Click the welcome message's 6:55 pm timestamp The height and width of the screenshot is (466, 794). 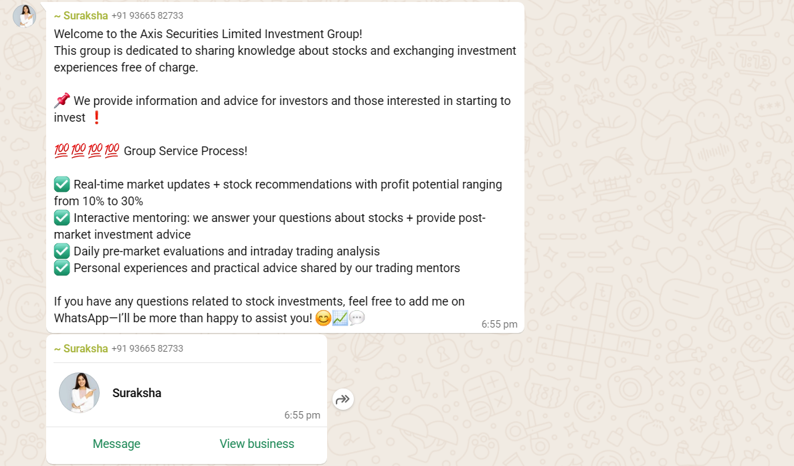[x=499, y=324]
